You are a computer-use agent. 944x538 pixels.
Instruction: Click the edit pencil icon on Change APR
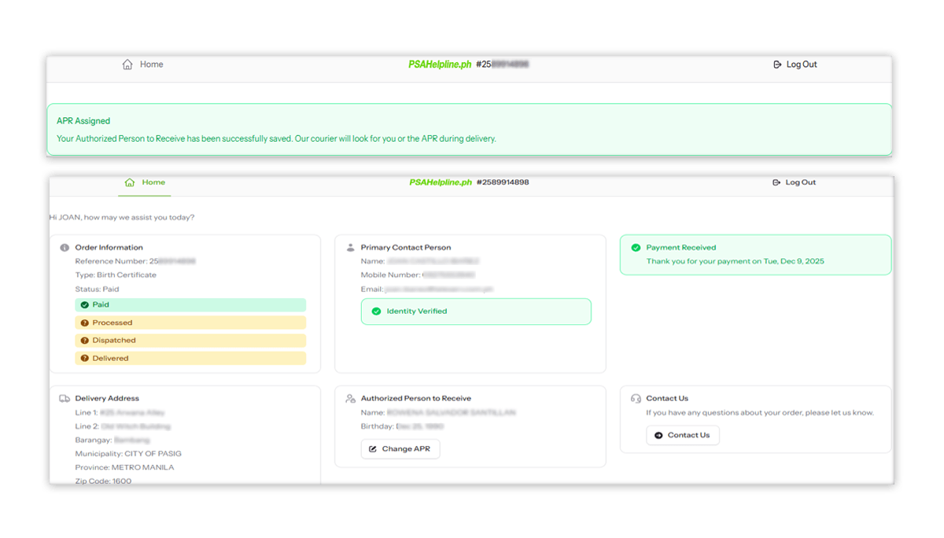pyautogui.click(x=374, y=448)
